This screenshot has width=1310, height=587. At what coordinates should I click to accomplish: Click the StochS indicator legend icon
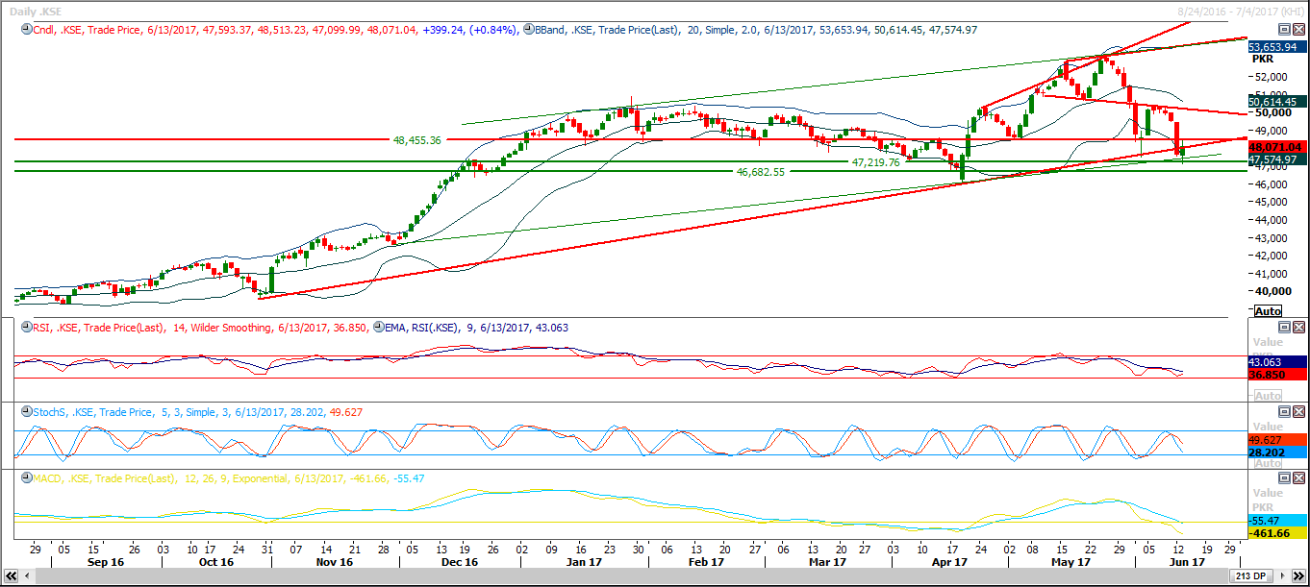pos(25,412)
